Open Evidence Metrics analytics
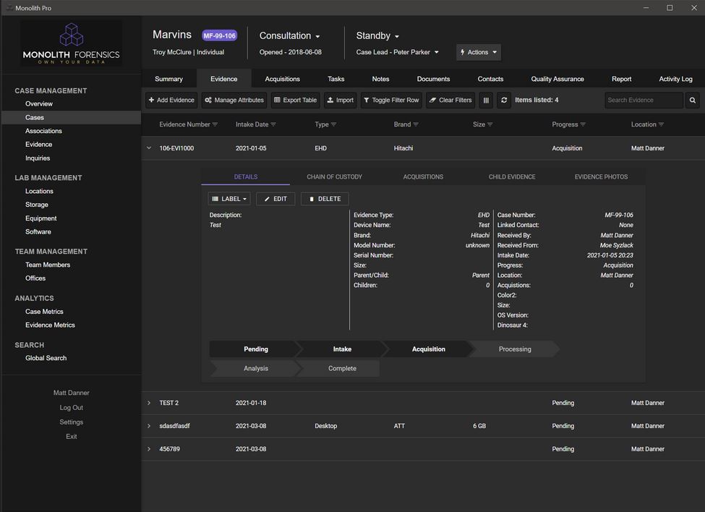The image size is (705, 512). click(x=50, y=325)
